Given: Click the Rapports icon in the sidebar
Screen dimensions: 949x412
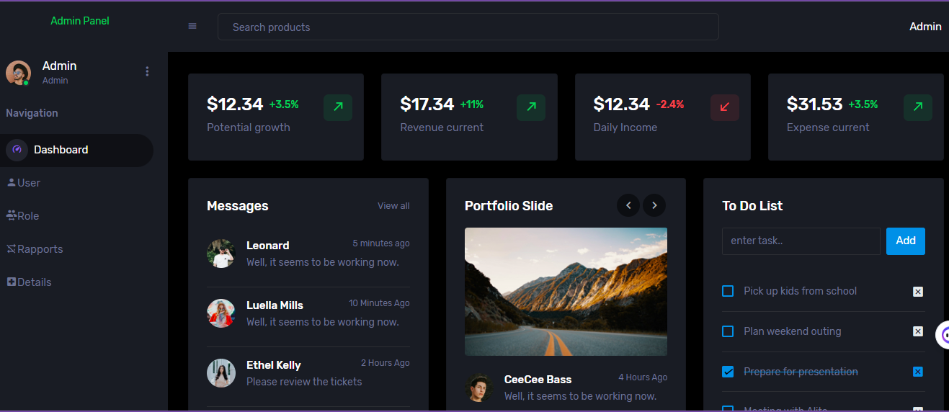Looking at the screenshot, I should point(12,248).
